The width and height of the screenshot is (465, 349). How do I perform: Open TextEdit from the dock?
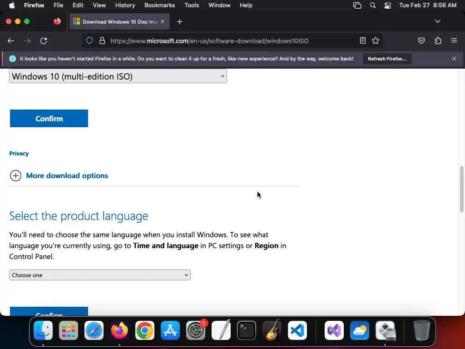point(221,330)
